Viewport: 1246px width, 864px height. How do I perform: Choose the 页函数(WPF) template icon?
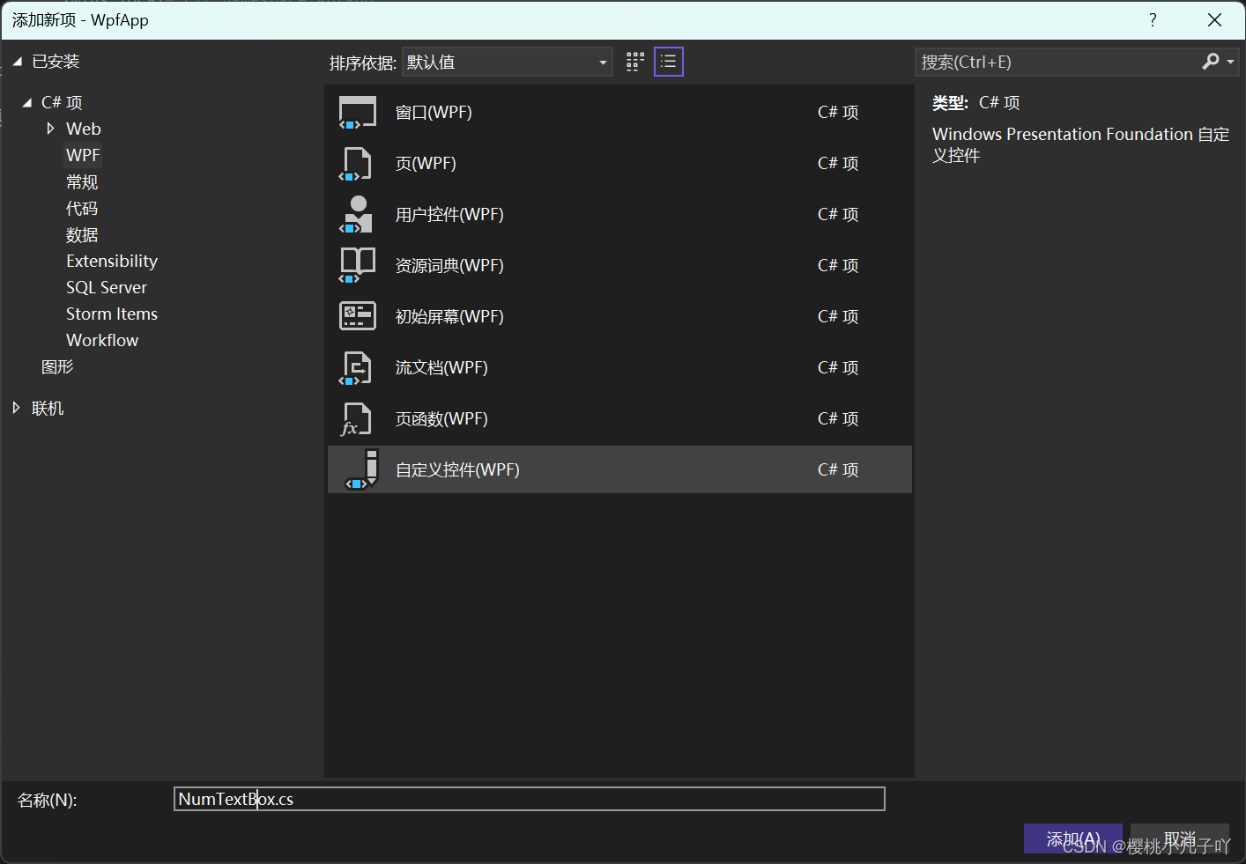click(x=356, y=418)
